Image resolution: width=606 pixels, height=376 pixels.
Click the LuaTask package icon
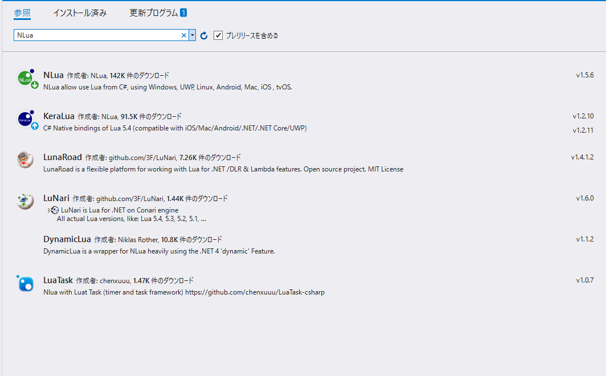pos(26,283)
